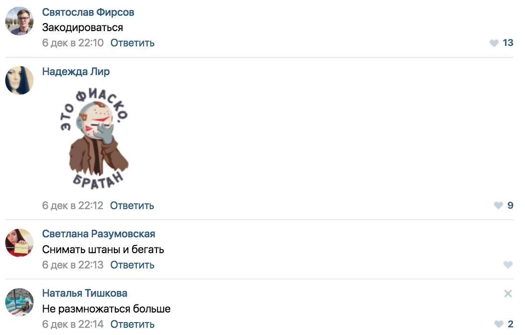Reply to the 'Закодироваться' comment

point(132,43)
